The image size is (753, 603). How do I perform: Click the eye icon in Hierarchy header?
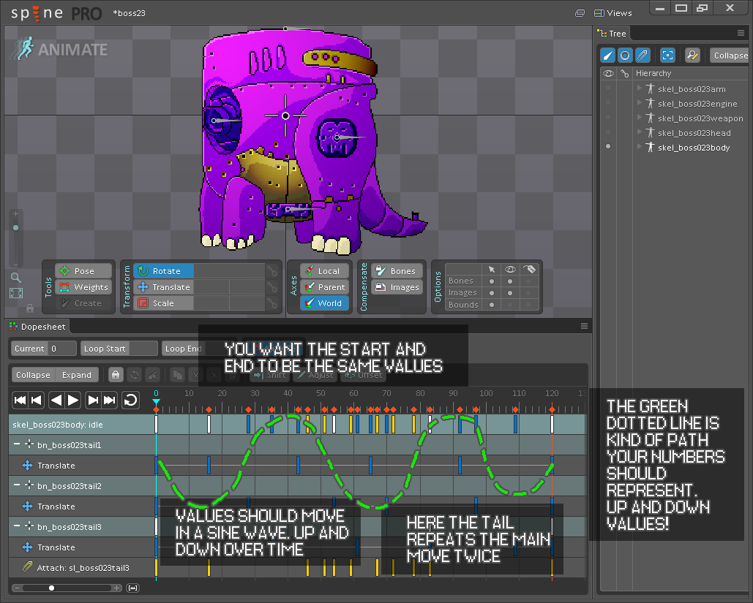(x=608, y=73)
